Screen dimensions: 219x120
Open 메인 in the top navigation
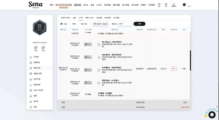52,5
